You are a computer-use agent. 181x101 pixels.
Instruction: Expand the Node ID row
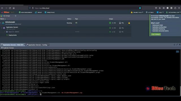(x=5, y=32)
